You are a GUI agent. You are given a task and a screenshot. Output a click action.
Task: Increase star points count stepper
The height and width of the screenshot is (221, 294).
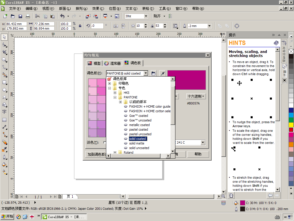click(146, 25)
